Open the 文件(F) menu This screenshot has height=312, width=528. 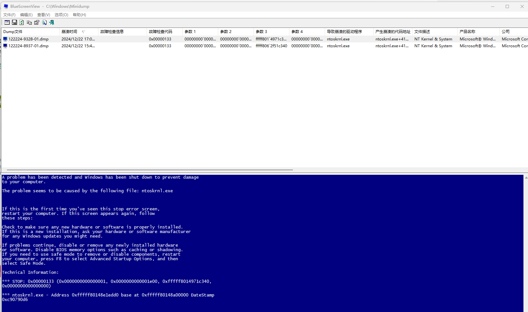tap(9, 15)
